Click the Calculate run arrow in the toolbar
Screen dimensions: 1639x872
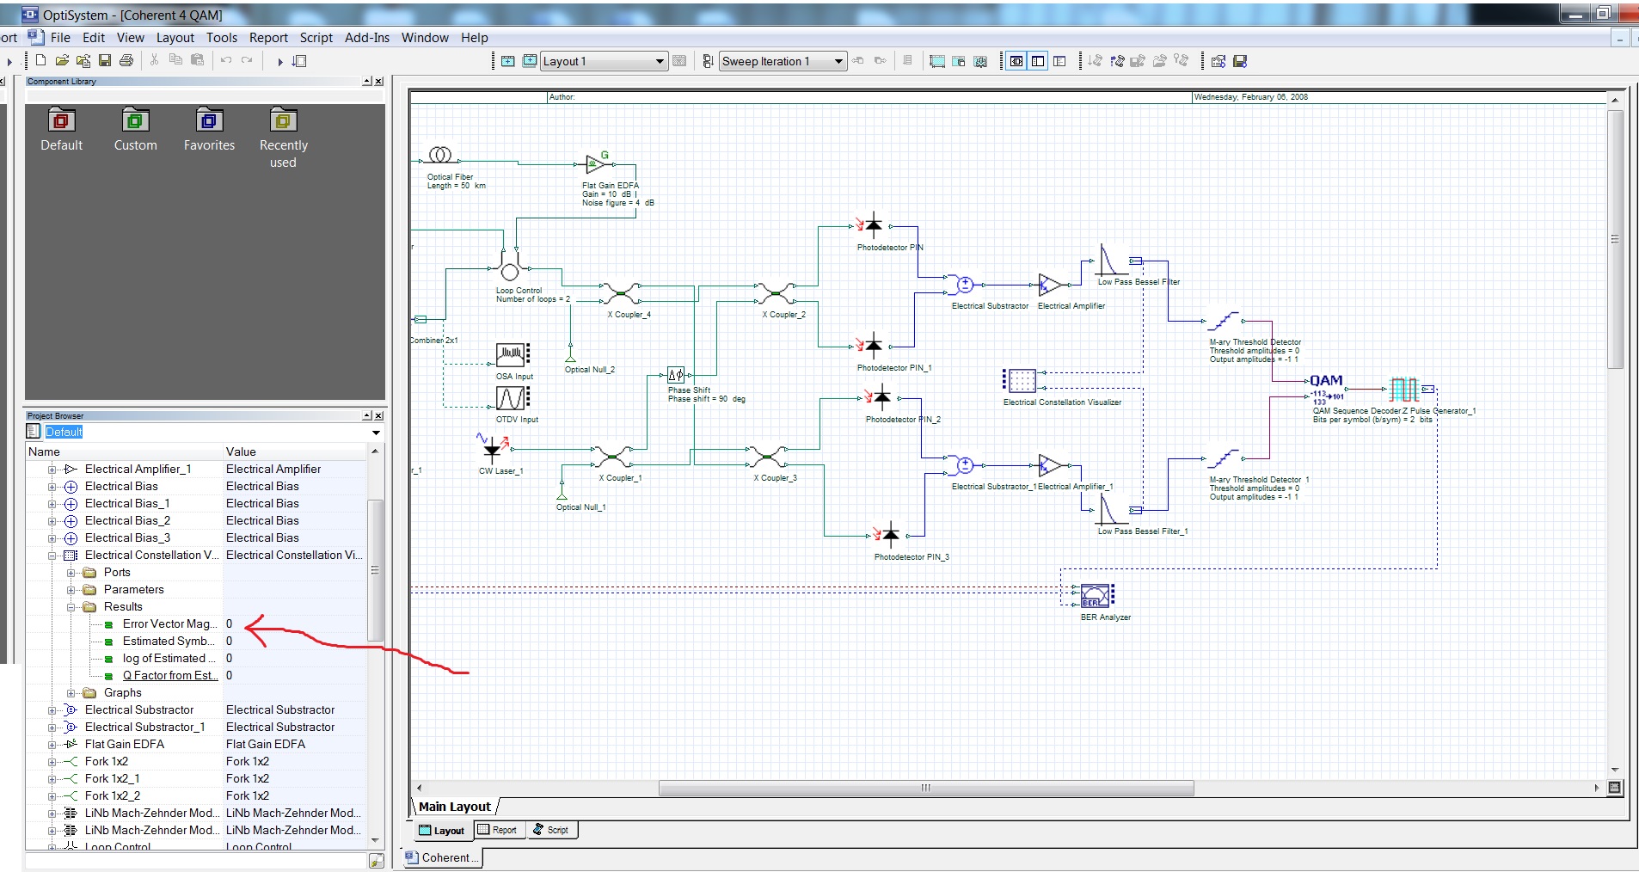(x=279, y=61)
